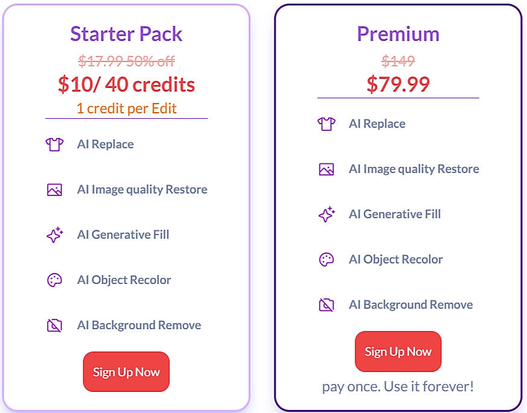
Task: Click the AI Replace t-shirt icon in Premium
Action: (x=326, y=124)
